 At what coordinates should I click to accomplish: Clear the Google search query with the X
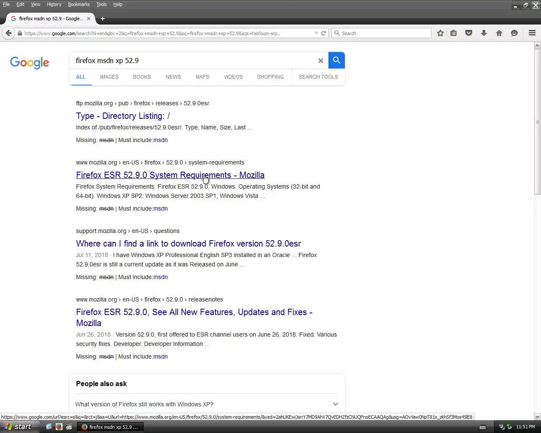click(320, 60)
